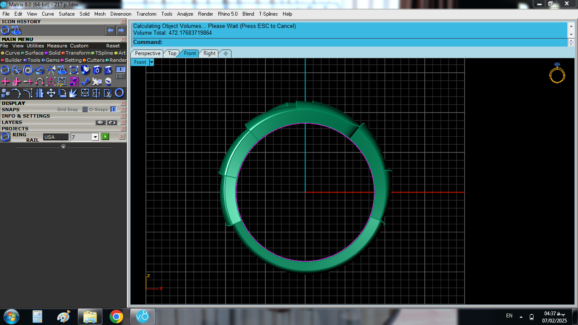Click the single pink plus icon

click(5, 81)
